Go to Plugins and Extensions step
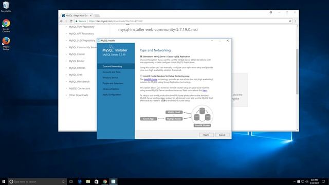This screenshot has height=185, width=329. [113, 83]
